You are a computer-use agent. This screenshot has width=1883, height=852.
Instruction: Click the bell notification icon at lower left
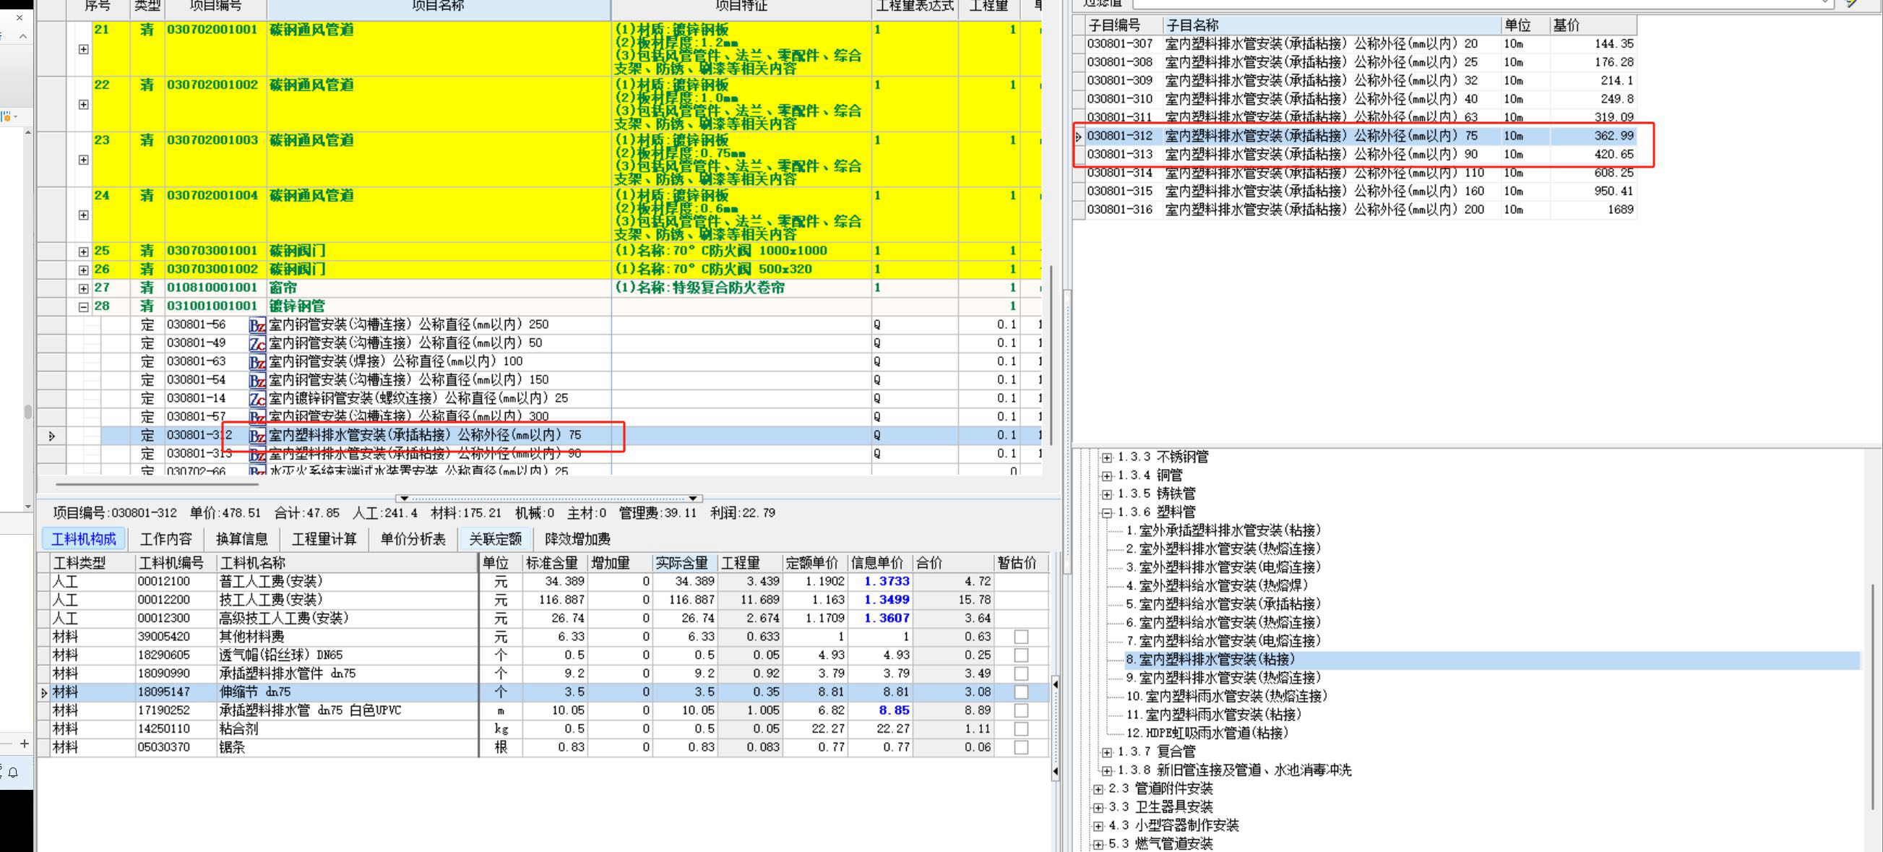point(13,773)
